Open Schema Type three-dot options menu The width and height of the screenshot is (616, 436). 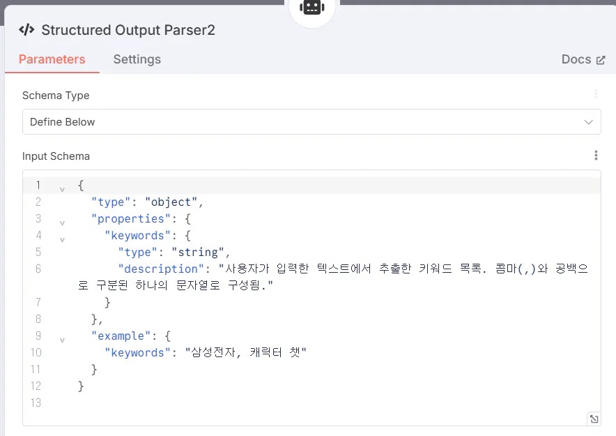click(596, 94)
